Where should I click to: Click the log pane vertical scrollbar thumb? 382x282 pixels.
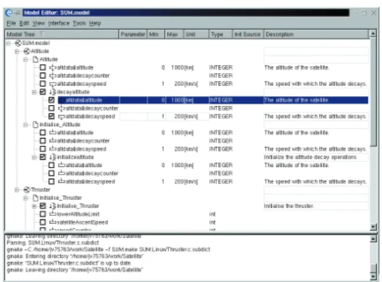click(x=373, y=268)
